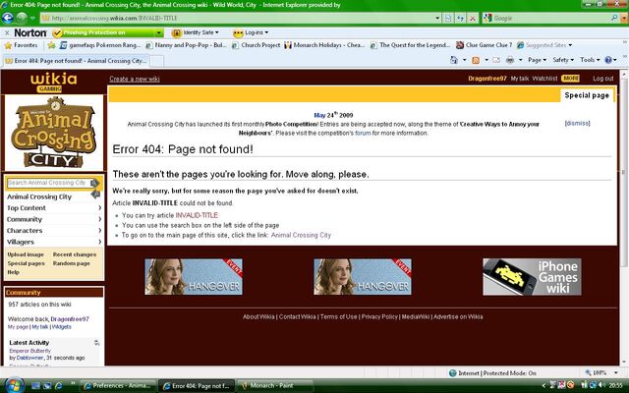The image size is (629, 393).
Task: Switch to Monarch - Paint taskbar window
Action: 275,386
